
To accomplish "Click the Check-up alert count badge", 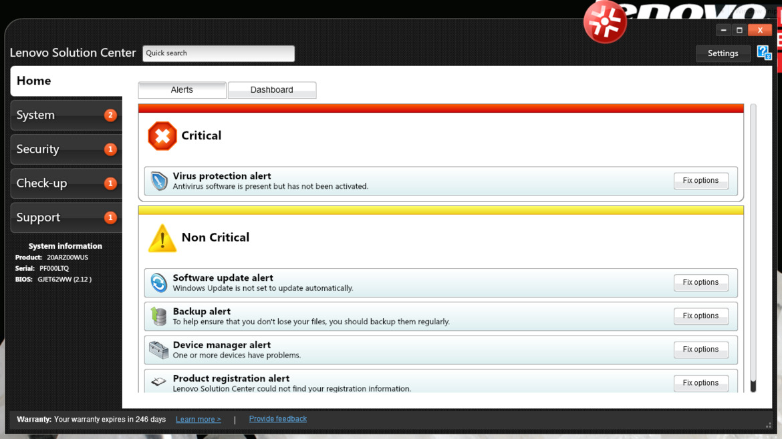I will pos(110,183).
